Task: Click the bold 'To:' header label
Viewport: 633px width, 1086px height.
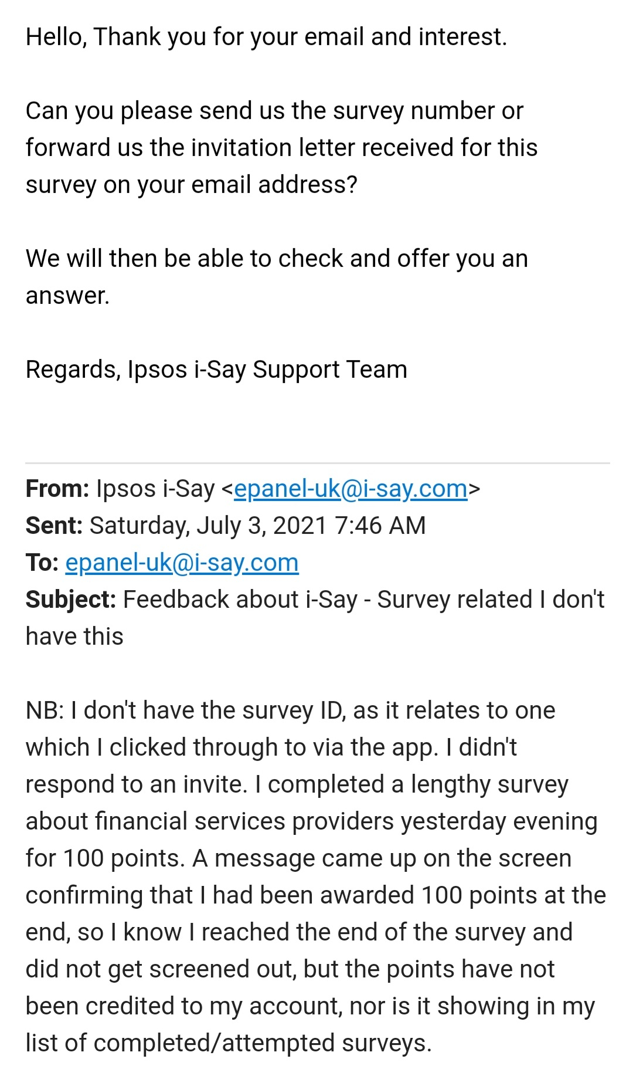Action: 42,563
